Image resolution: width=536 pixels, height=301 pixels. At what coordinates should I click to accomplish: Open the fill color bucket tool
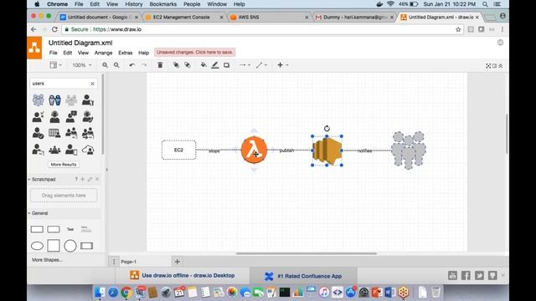pyautogui.click(x=204, y=65)
